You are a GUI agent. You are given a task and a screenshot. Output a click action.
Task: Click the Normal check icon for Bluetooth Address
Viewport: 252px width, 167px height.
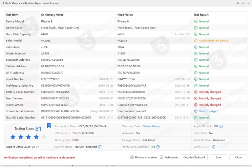(196, 60)
